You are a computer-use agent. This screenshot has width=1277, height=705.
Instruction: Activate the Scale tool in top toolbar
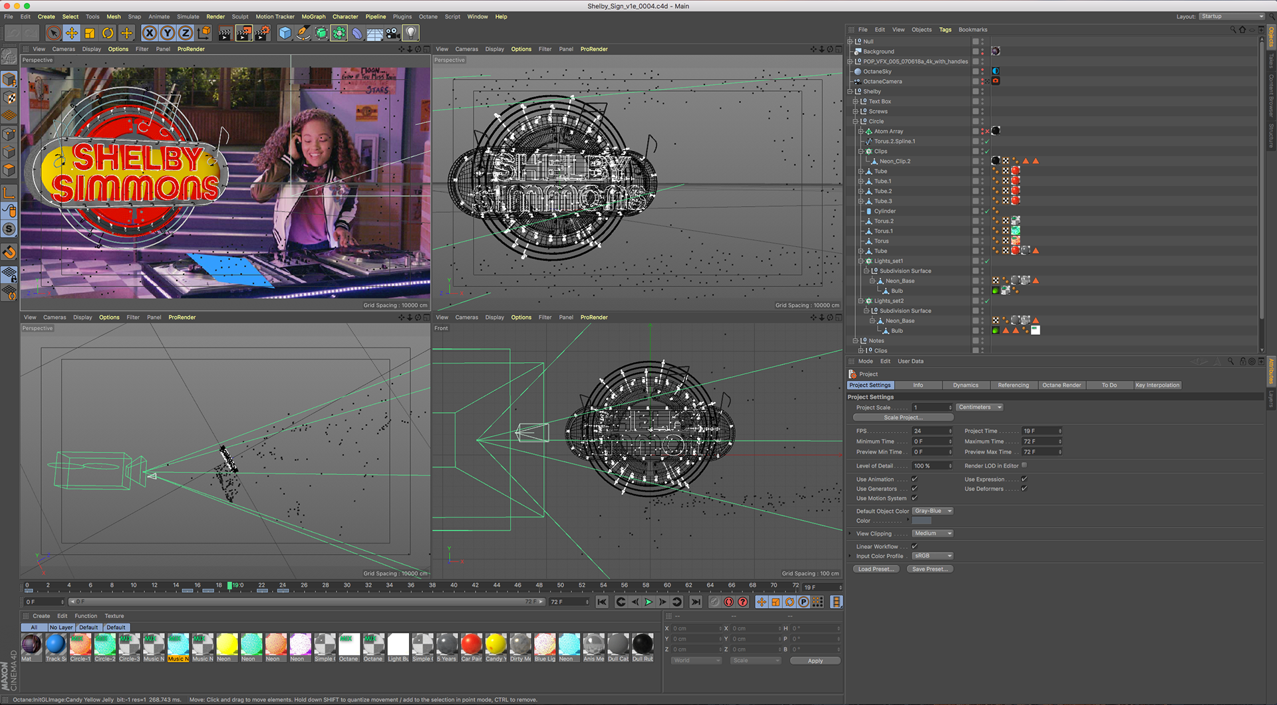point(90,33)
